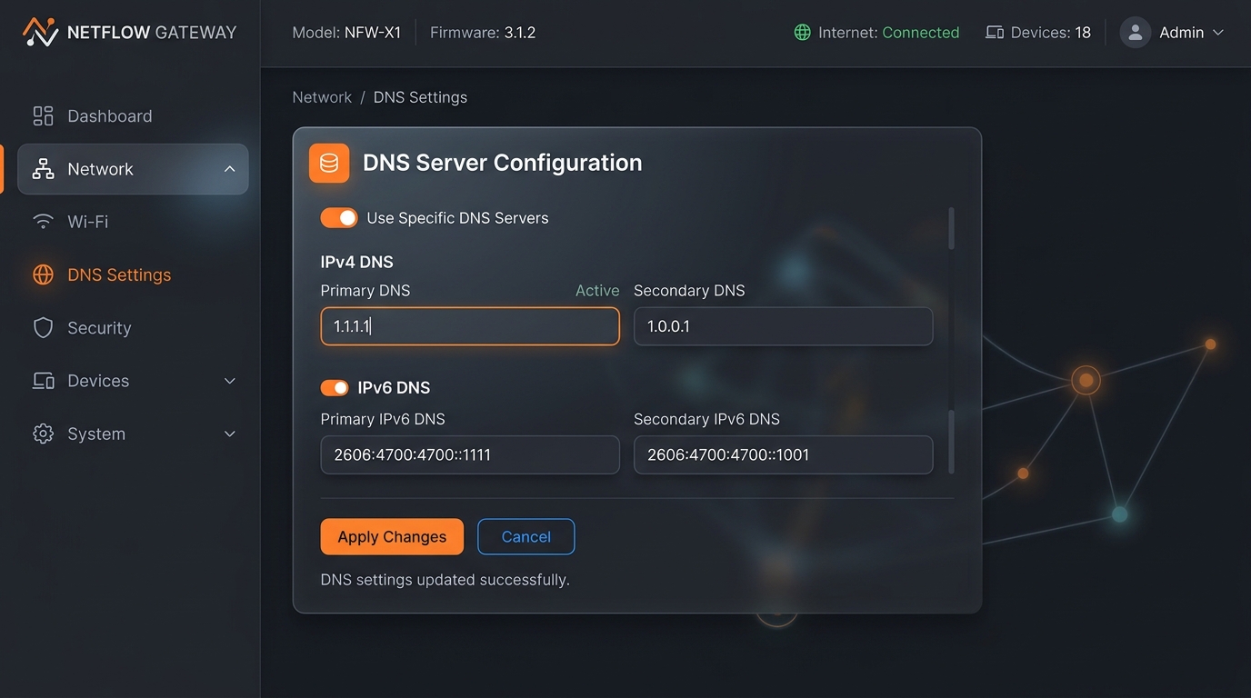Click the Devices monitor icon in sidebar
Image resolution: width=1251 pixels, height=698 pixels.
[x=43, y=381]
